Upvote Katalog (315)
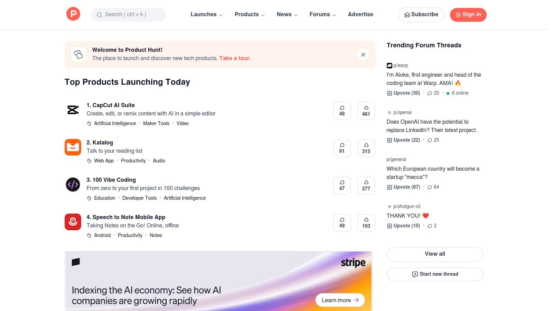 (x=366, y=148)
